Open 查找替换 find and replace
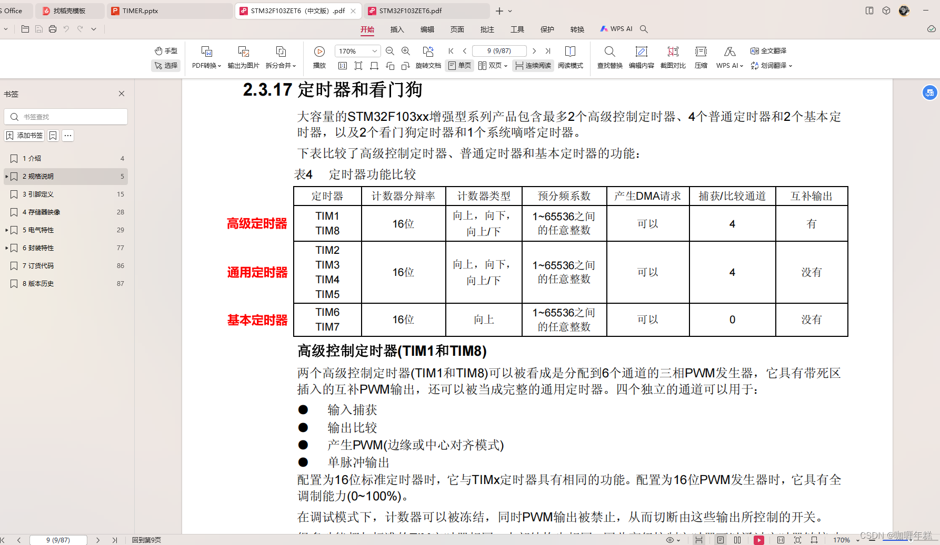Image resolution: width=940 pixels, height=545 pixels. click(x=609, y=58)
